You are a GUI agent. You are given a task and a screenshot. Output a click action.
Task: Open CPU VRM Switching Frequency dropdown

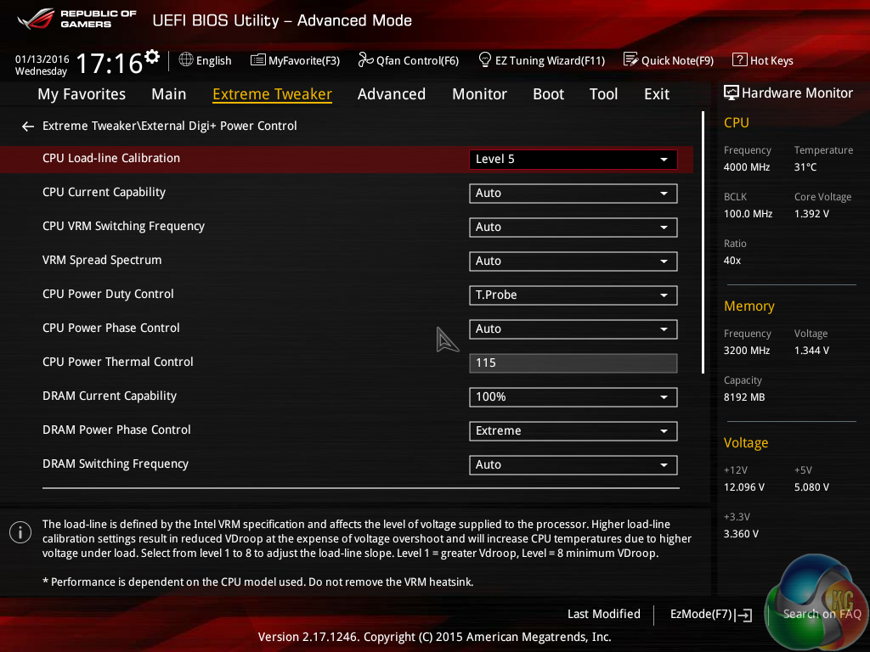pos(573,228)
